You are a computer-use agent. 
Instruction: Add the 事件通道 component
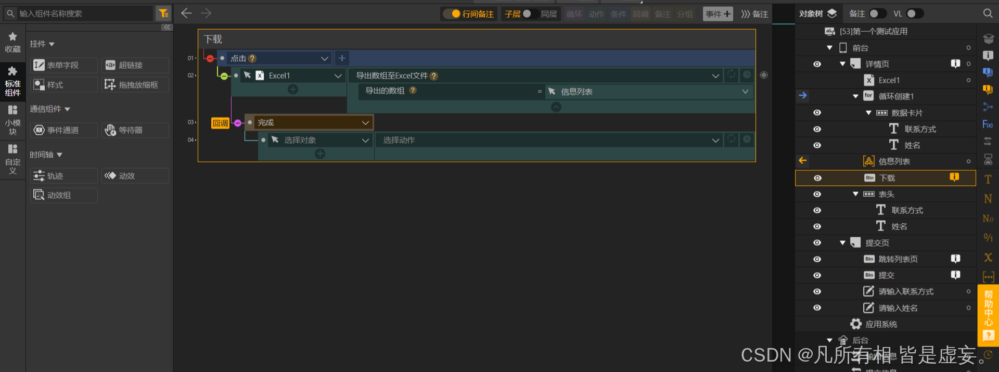[63, 130]
